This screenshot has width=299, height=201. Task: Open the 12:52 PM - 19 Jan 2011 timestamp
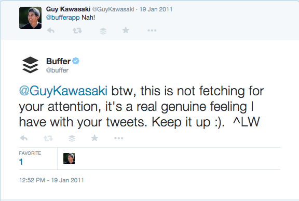coord(51,180)
